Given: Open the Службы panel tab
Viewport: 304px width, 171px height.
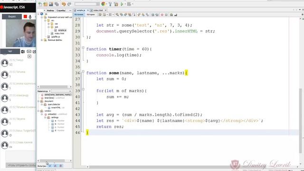Looking at the screenshot, I should tap(61, 10).
